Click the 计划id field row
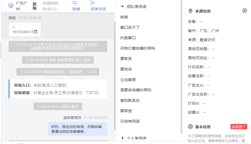The height and width of the screenshot is (144, 251). pyautogui.click(x=197, y=103)
